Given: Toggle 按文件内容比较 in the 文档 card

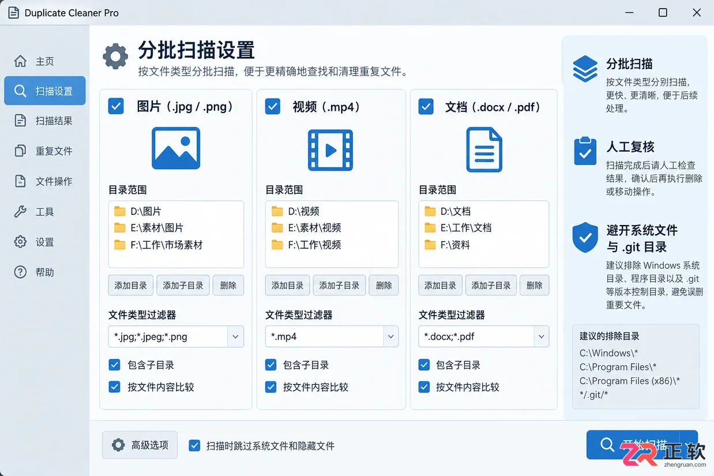Looking at the screenshot, I should [424, 387].
